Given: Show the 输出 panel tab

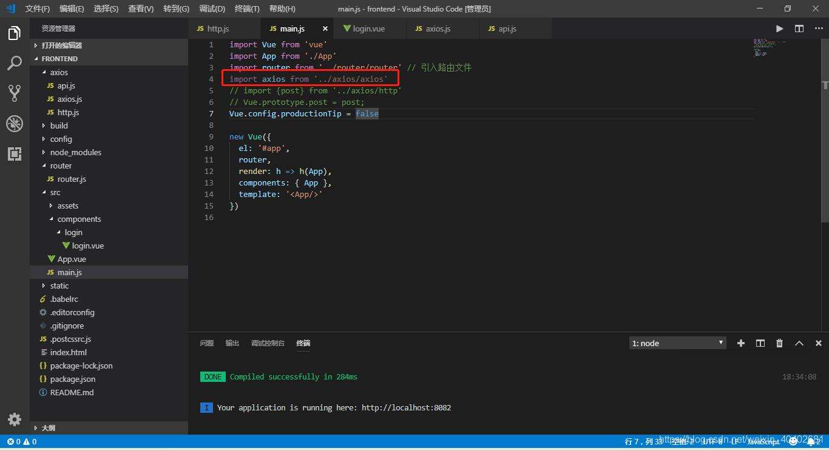Looking at the screenshot, I should tap(232, 343).
